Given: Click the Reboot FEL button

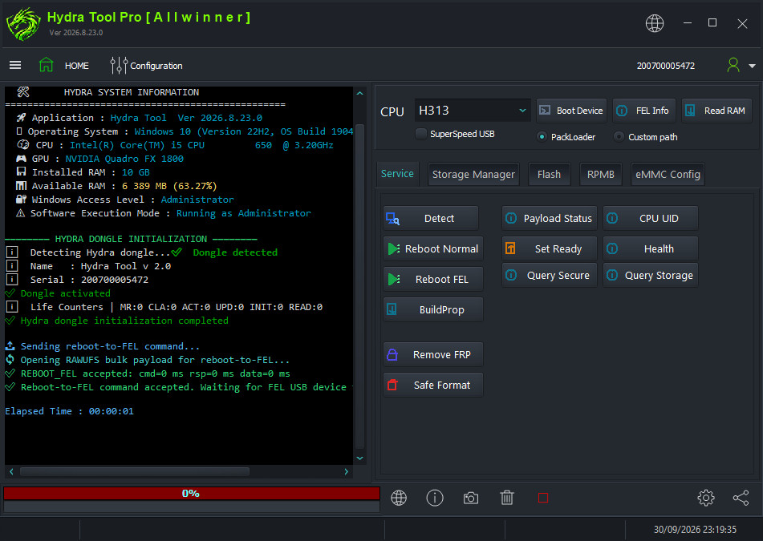Looking at the screenshot, I should (433, 279).
